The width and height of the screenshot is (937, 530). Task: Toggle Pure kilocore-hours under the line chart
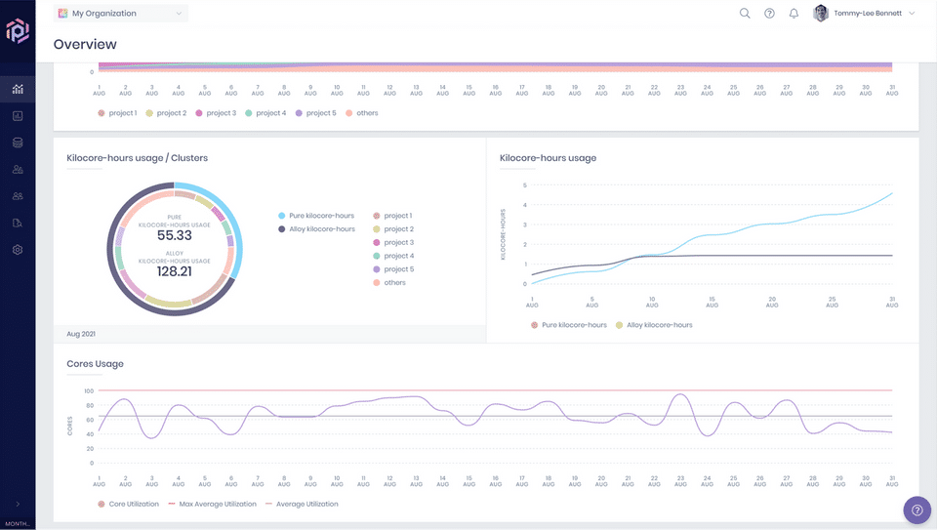[x=569, y=325]
